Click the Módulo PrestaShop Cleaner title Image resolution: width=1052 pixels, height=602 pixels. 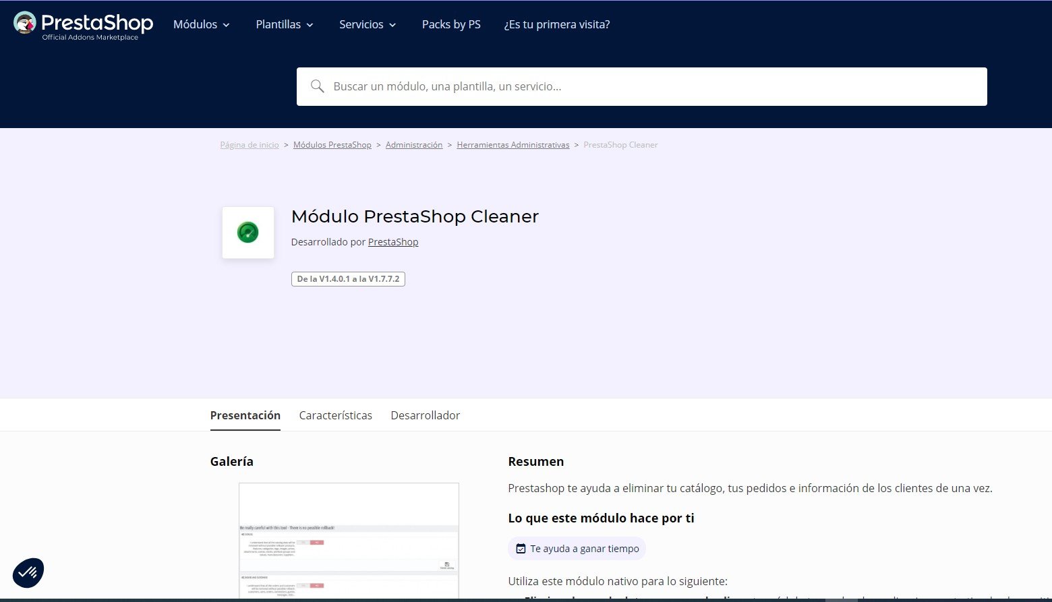pyautogui.click(x=415, y=216)
